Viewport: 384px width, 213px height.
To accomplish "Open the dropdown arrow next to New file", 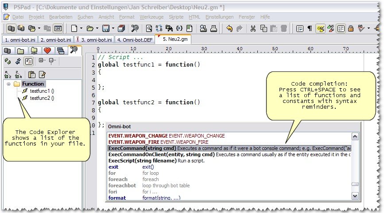I will 81,28.
